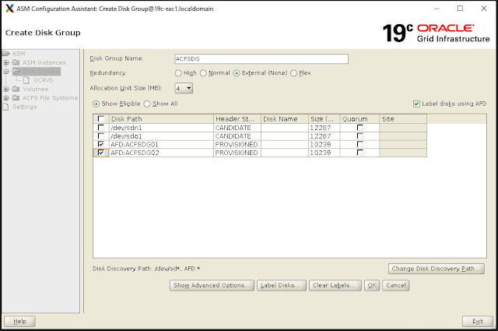This screenshot has width=498, height=331.
Task: Choose Show All disks
Action: pyautogui.click(x=147, y=104)
